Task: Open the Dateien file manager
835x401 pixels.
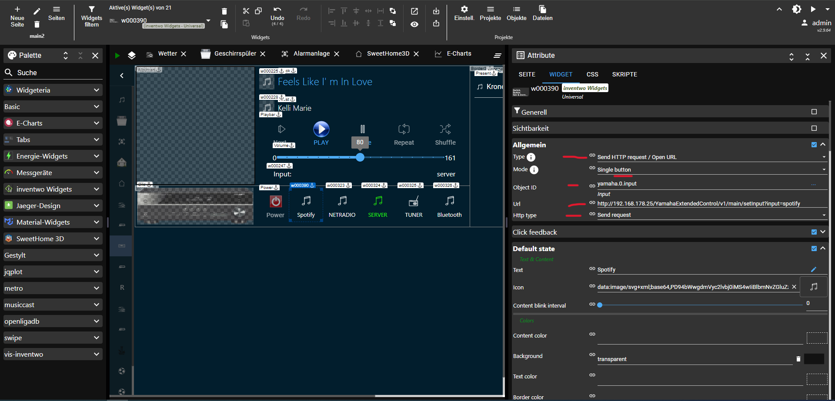Action: 543,13
